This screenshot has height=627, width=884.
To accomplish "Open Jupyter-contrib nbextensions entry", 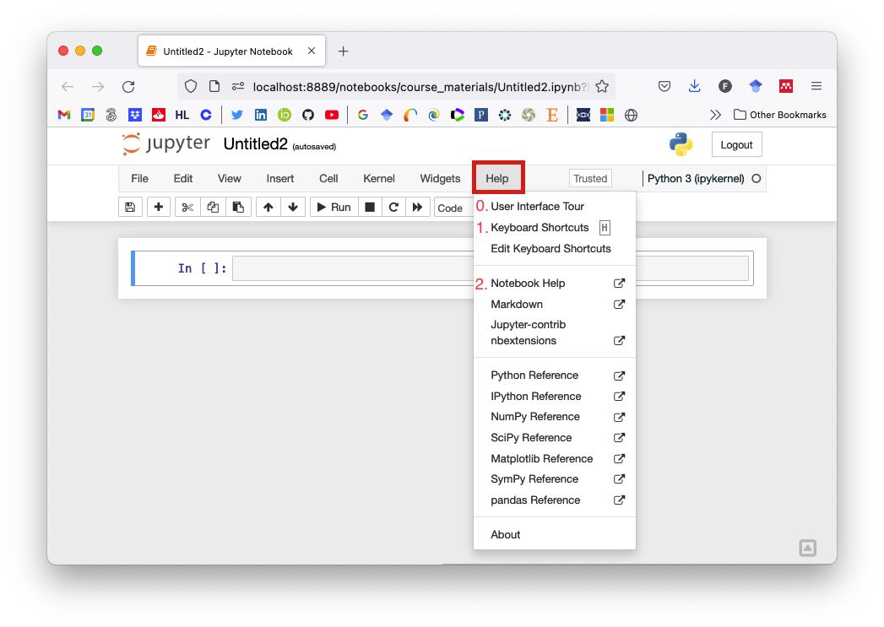I will (x=555, y=332).
